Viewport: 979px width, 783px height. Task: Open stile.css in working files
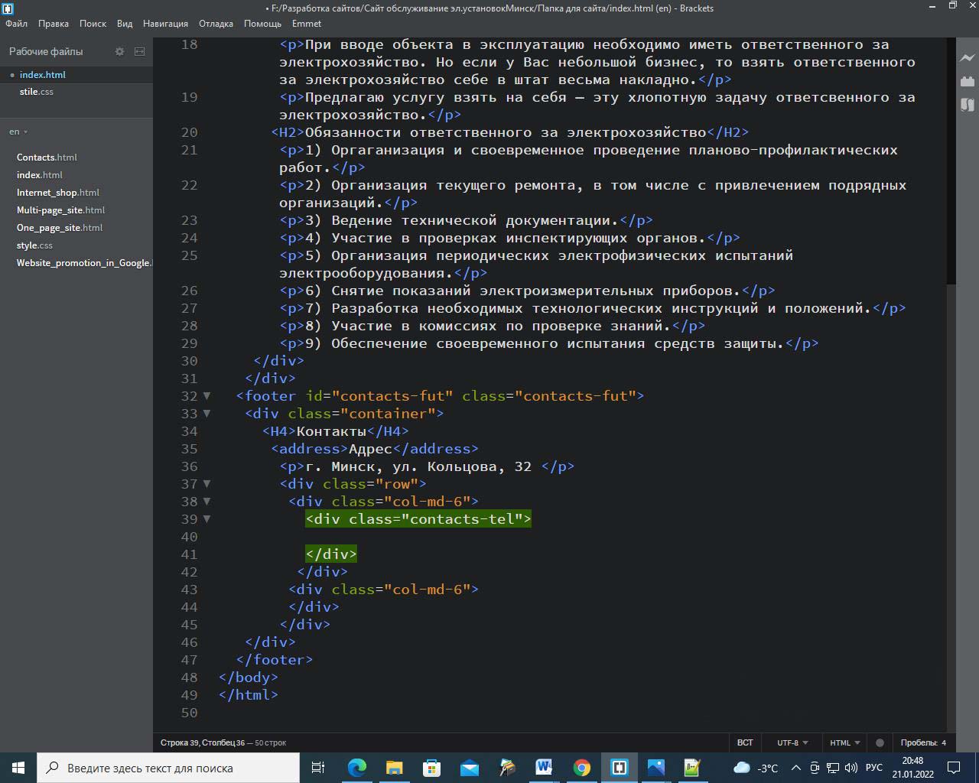(37, 92)
